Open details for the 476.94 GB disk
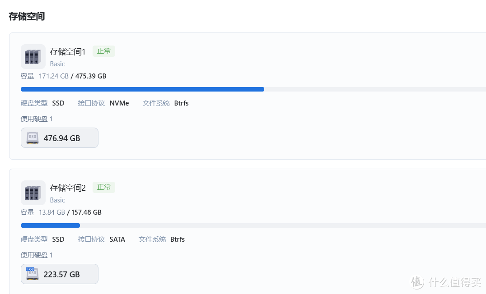The height and width of the screenshot is (294, 486). pos(59,138)
